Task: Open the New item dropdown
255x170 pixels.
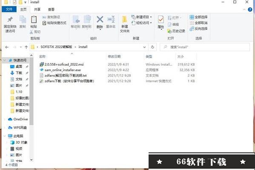Action: (141, 17)
